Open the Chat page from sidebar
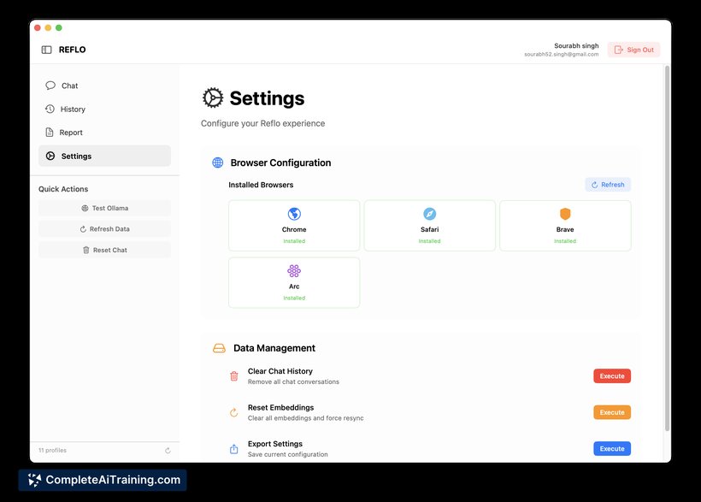701x502 pixels. click(104, 86)
